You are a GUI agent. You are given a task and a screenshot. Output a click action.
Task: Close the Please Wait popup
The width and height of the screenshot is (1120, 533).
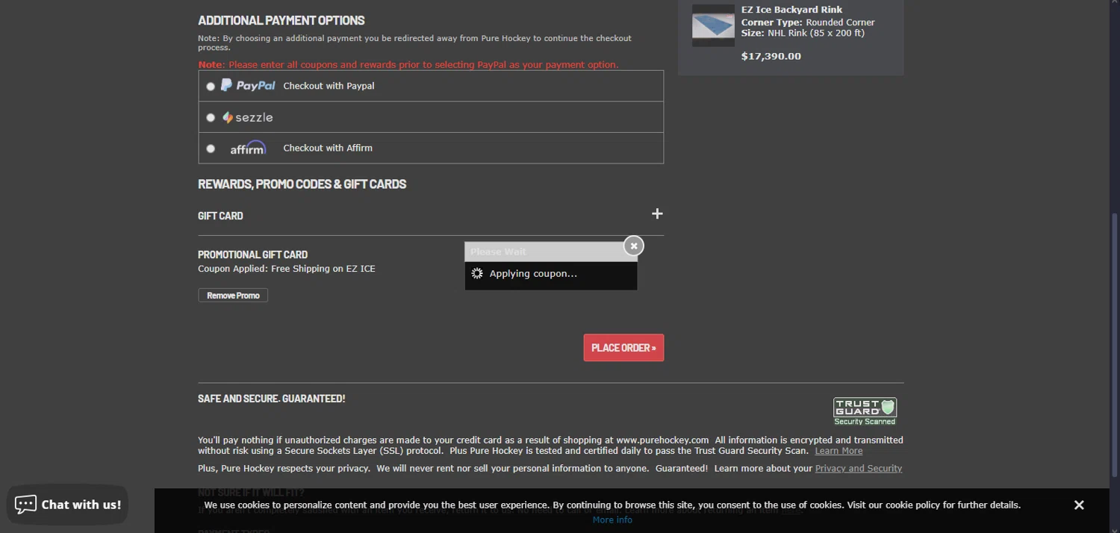633,246
